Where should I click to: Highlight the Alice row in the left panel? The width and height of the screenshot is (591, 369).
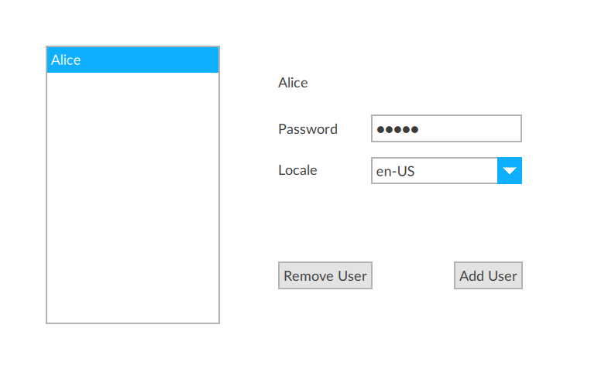click(132, 60)
